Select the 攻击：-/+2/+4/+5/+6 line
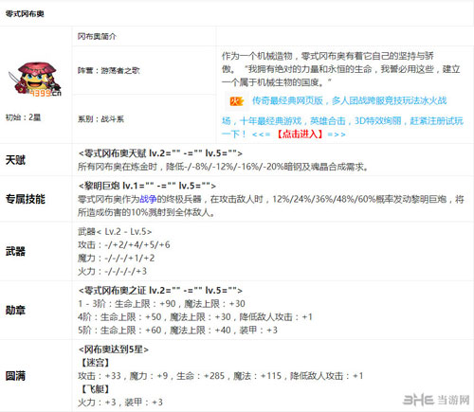The height and width of the screenshot is (412, 474). click(124, 245)
